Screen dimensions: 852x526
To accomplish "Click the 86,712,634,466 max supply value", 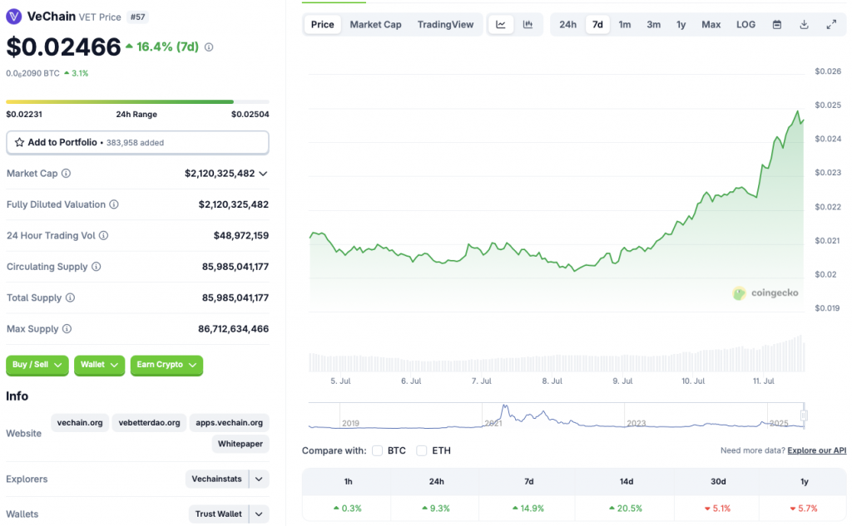I will click(234, 329).
